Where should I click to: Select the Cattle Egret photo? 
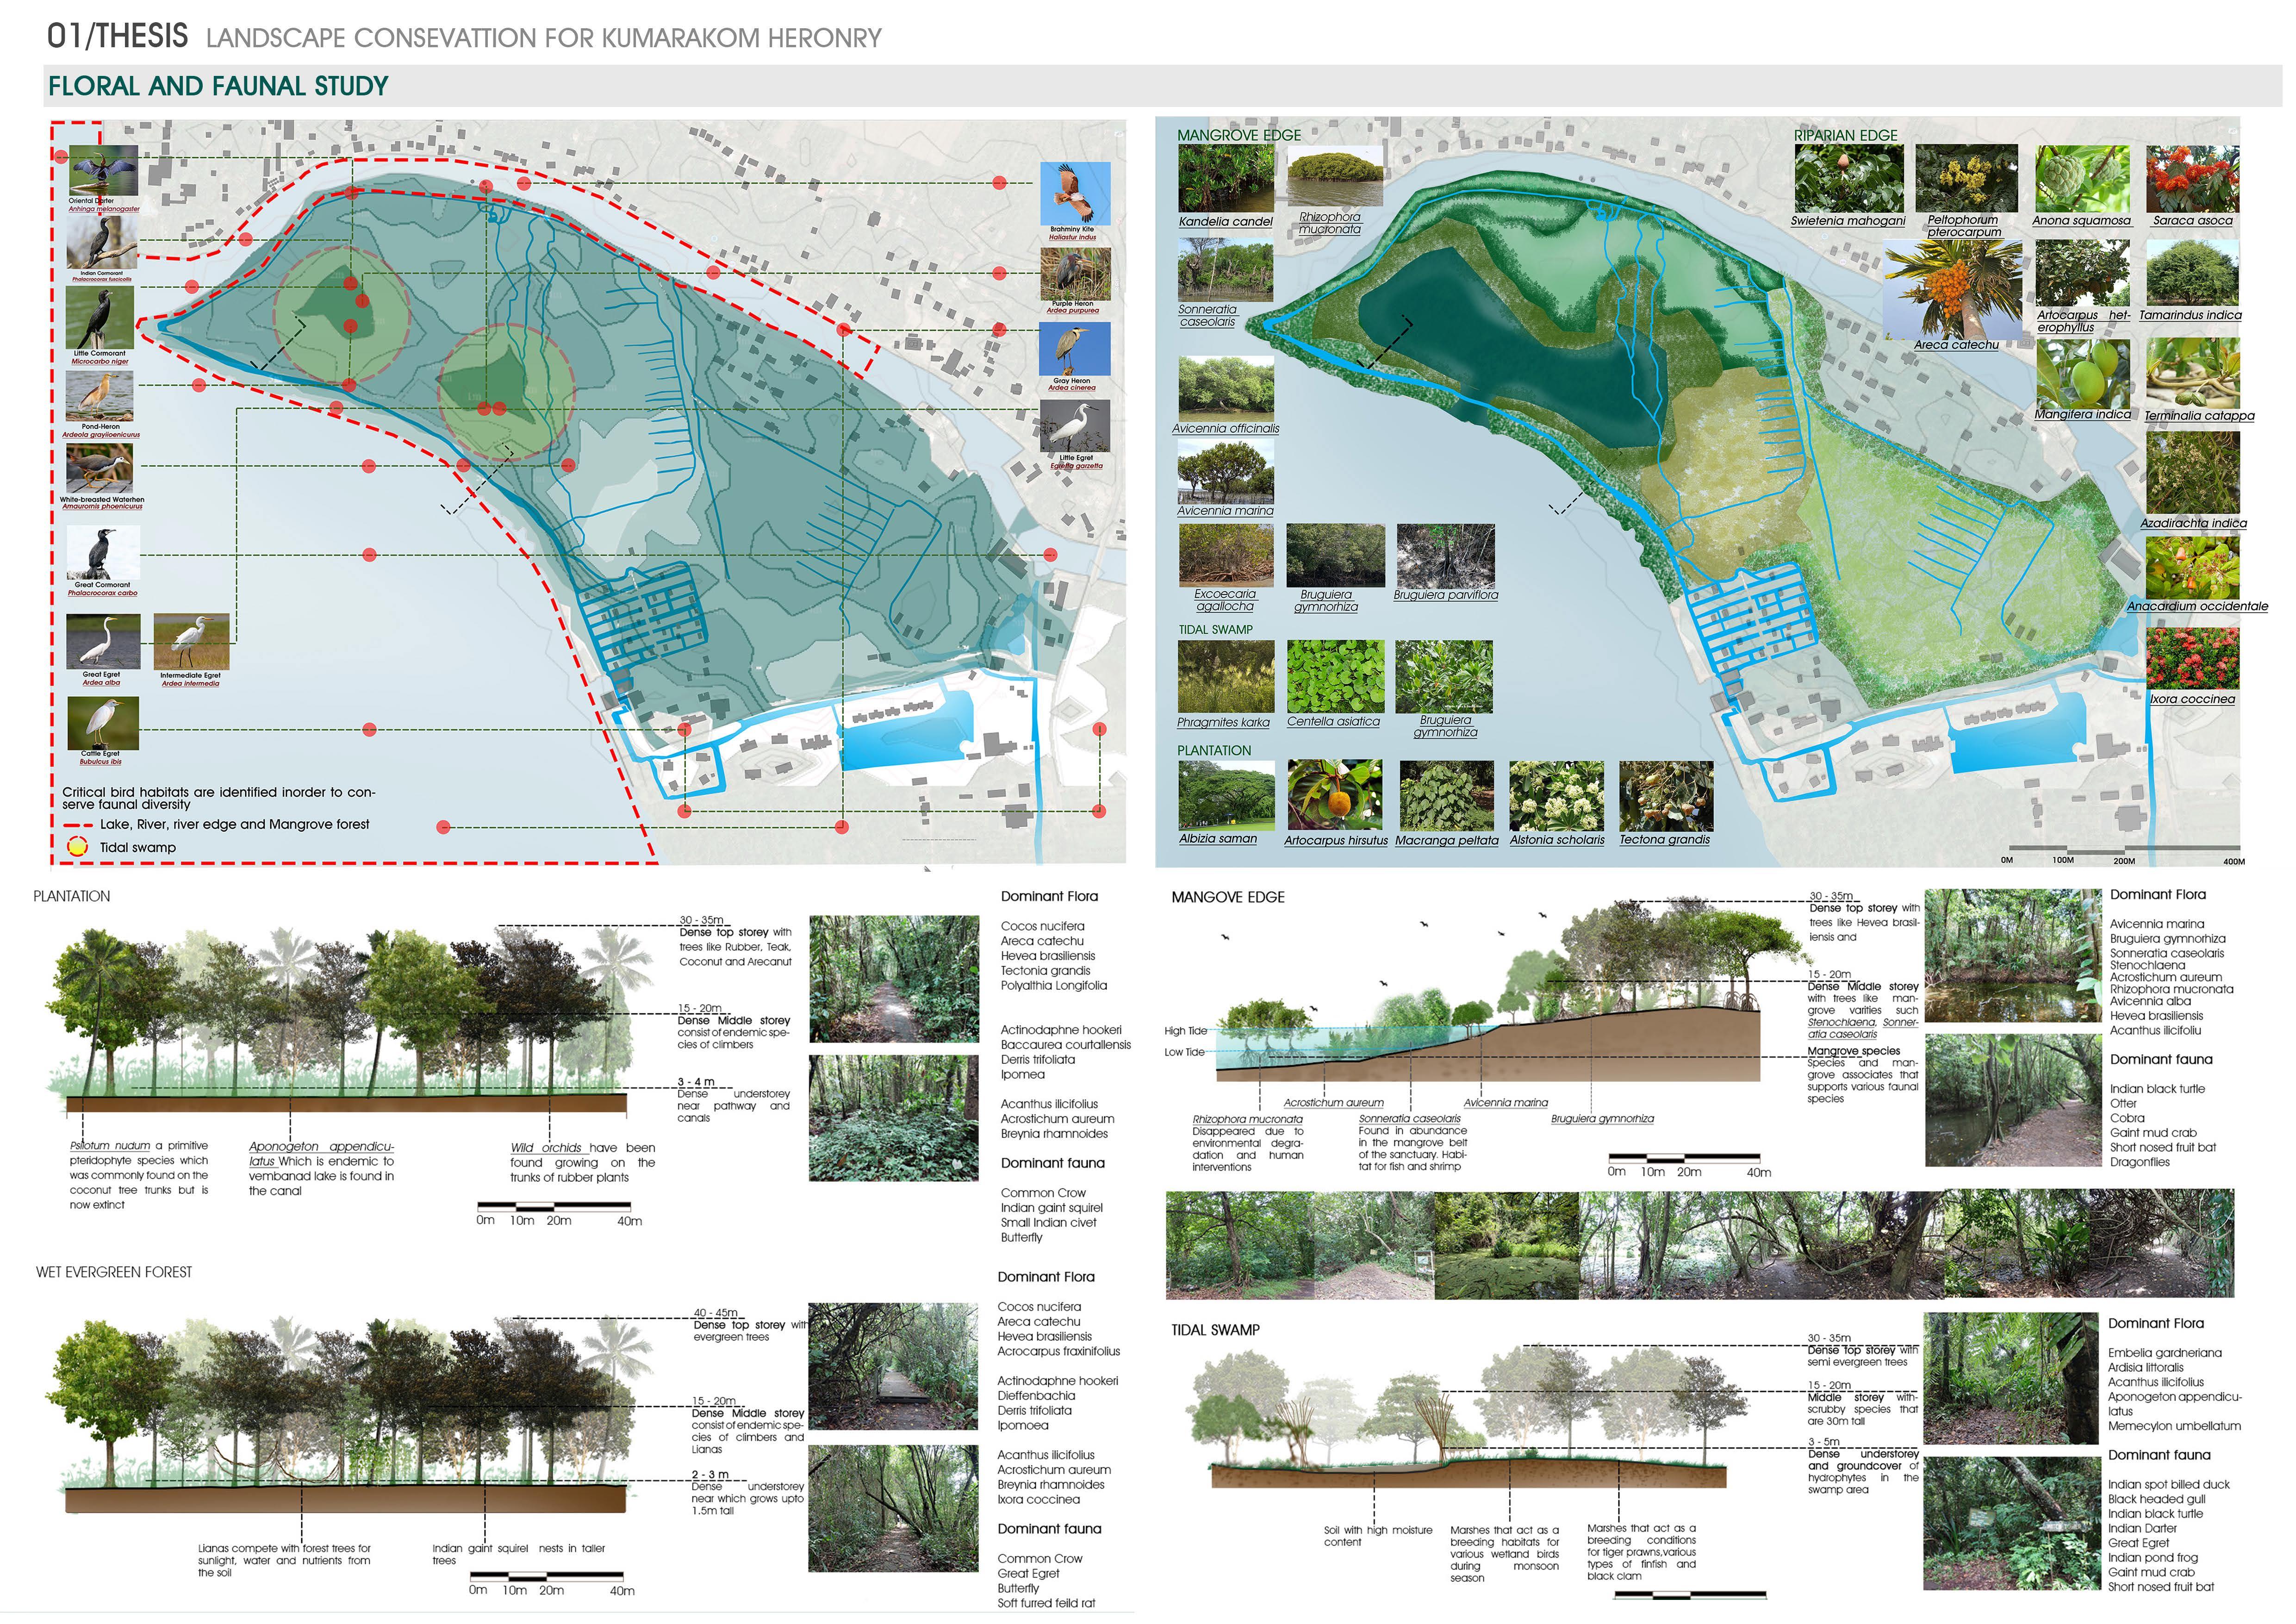pos(103,723)
